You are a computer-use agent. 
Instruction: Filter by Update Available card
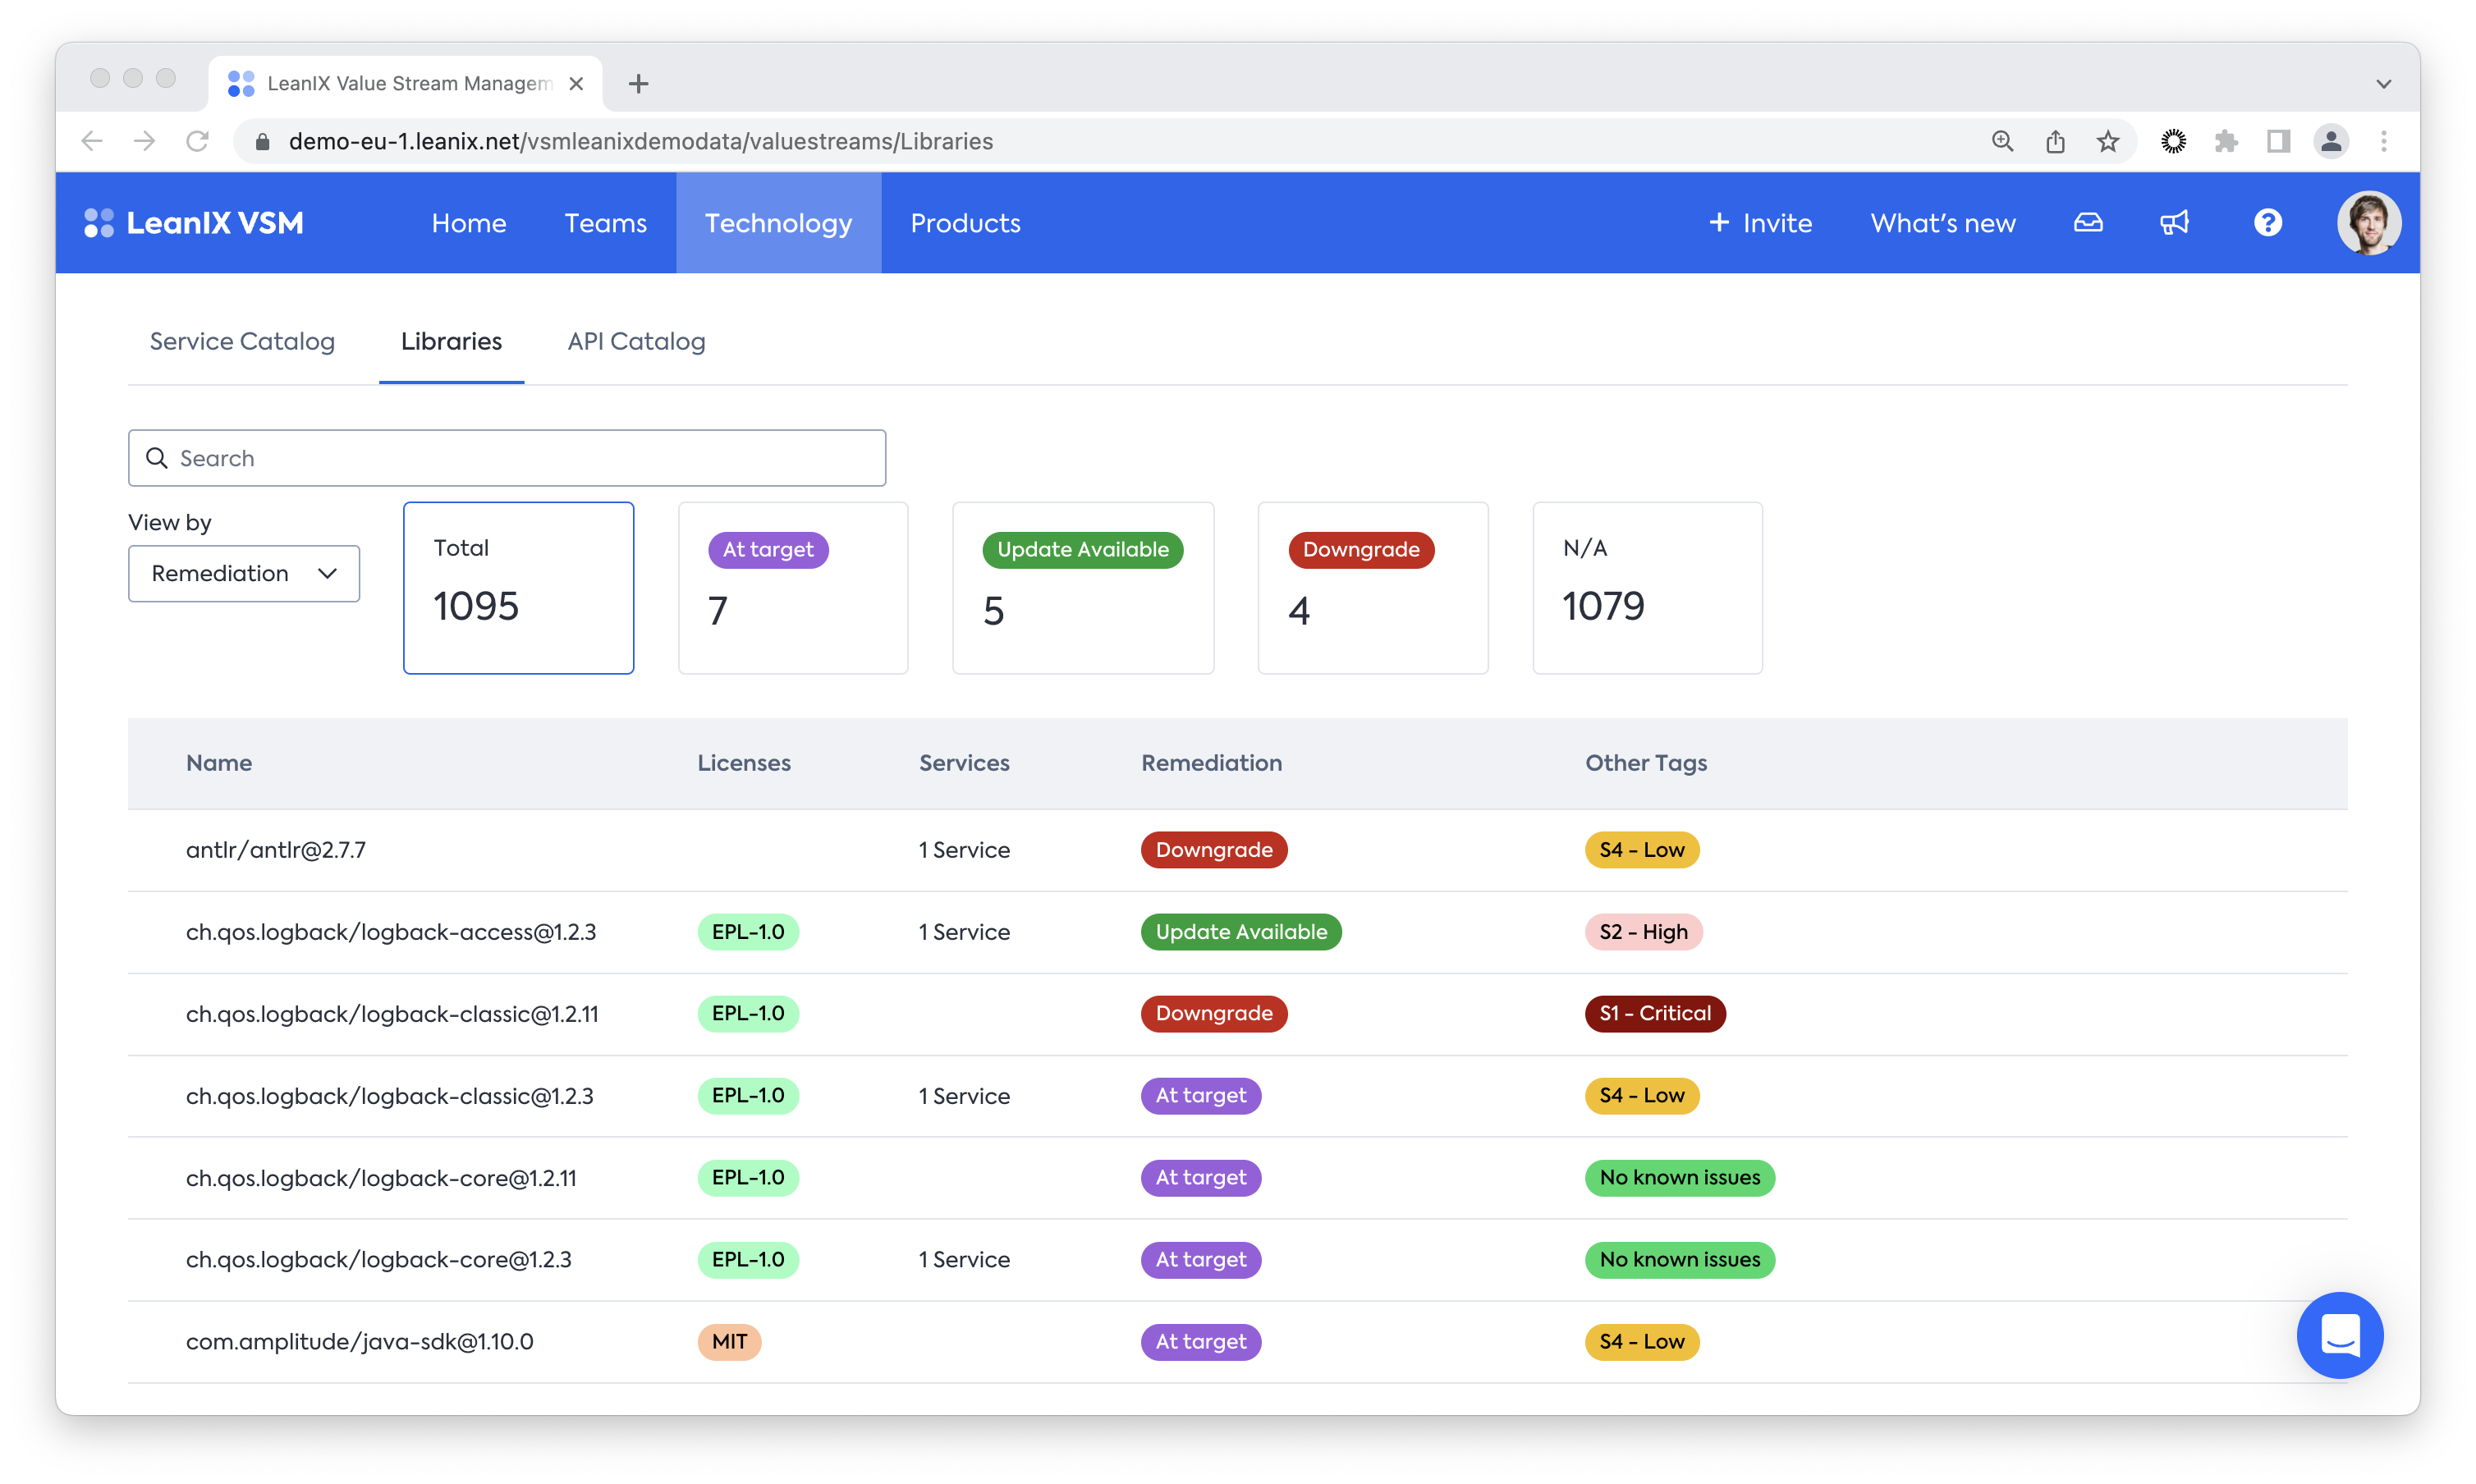(x=1083, y=588)
